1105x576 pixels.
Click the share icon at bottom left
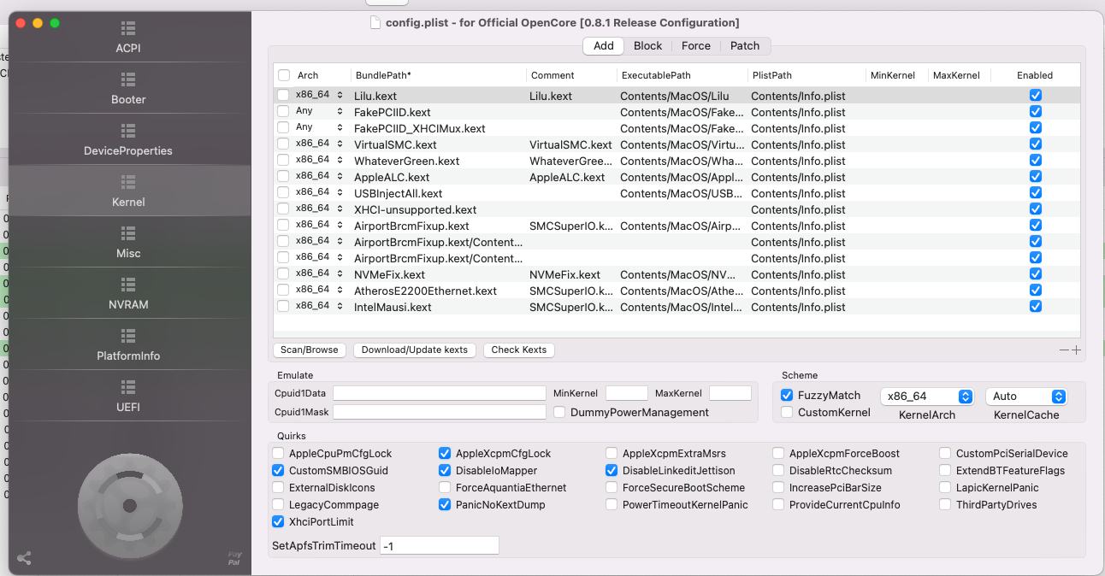24,558
